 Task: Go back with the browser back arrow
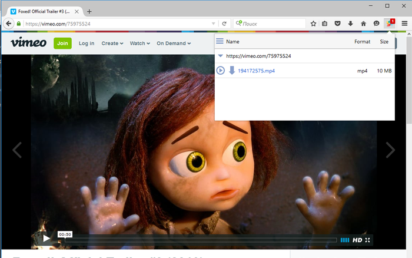coord(8,24)
